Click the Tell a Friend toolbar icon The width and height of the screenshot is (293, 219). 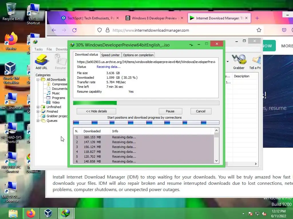255,62
